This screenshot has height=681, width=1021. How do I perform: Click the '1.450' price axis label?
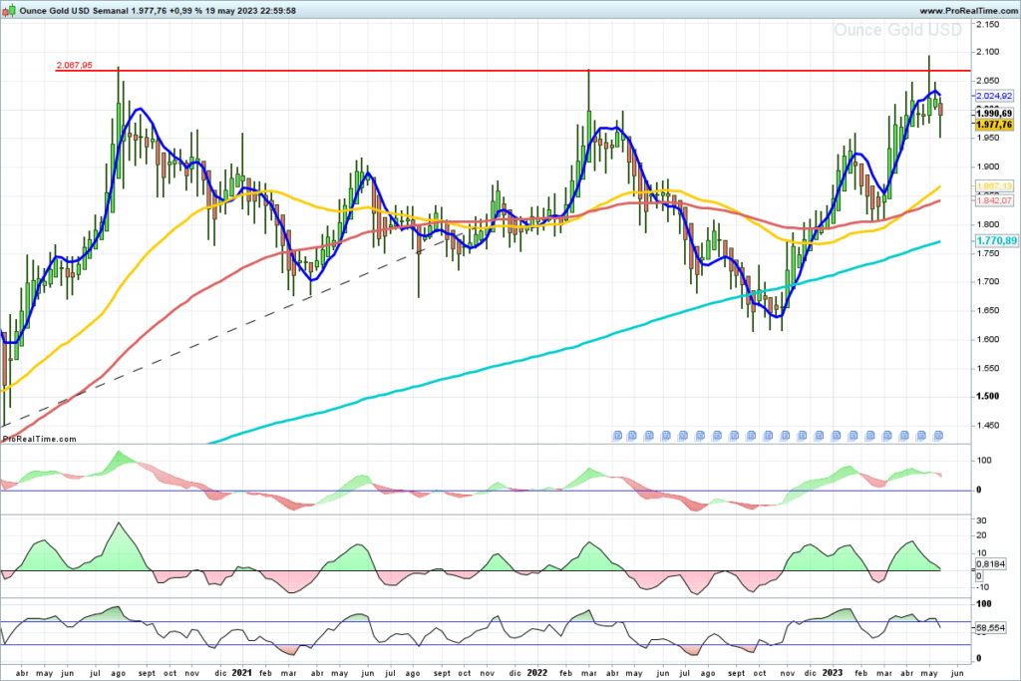[988, 426]
